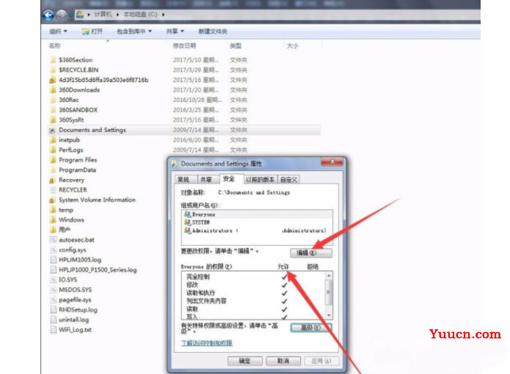Sort by the 修改日期 column header
The image size is (510, 374).
pyautogui.click(x=184, y=45)
